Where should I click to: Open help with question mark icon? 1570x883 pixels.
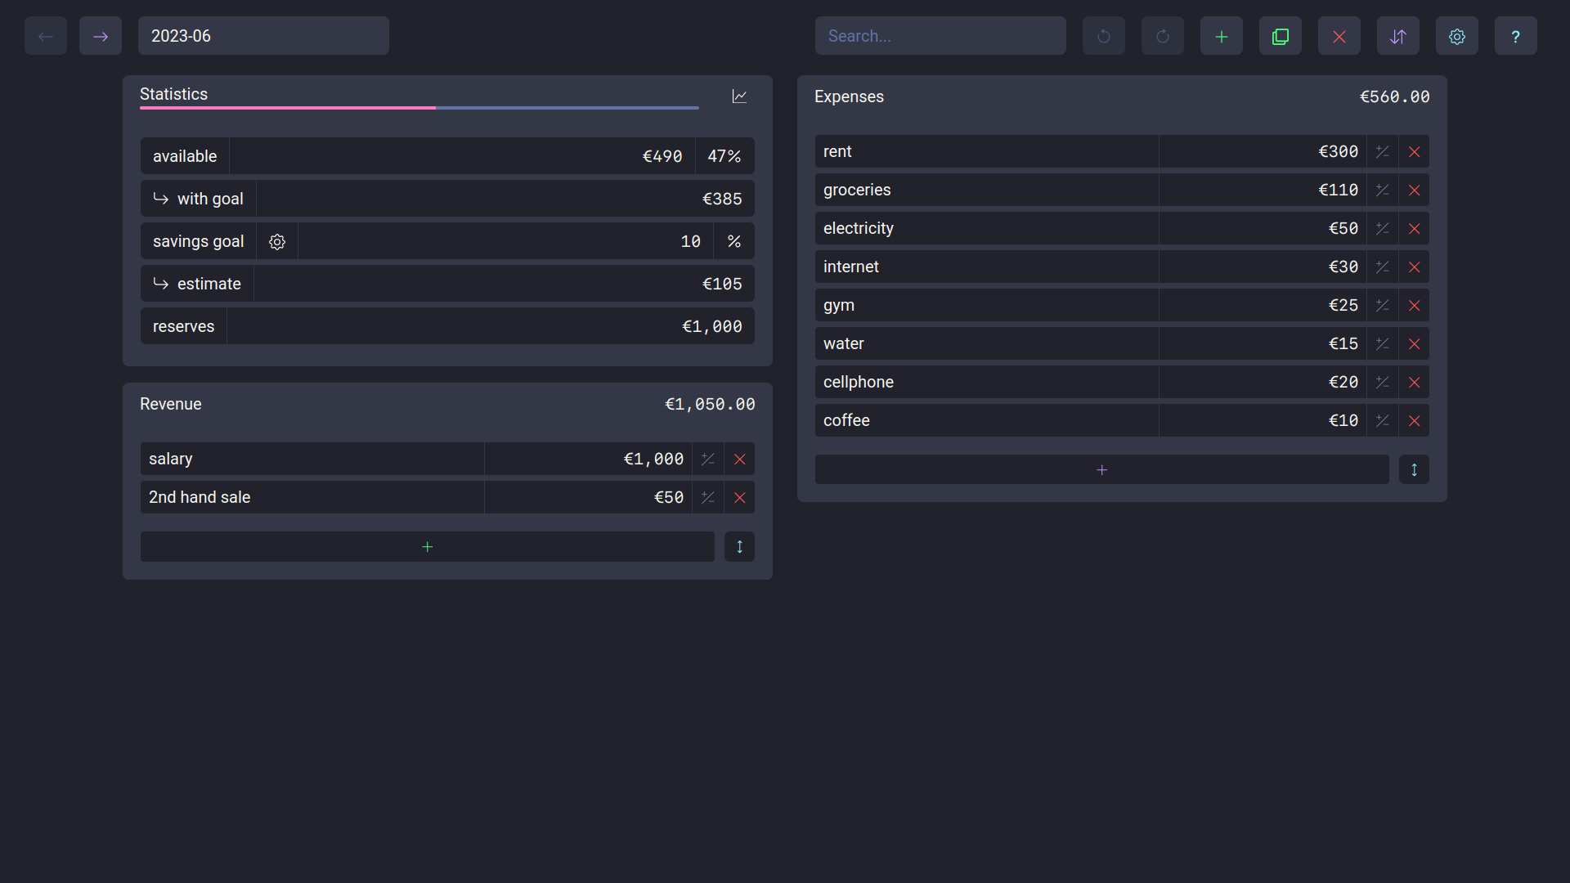(x=1516, y=36)
